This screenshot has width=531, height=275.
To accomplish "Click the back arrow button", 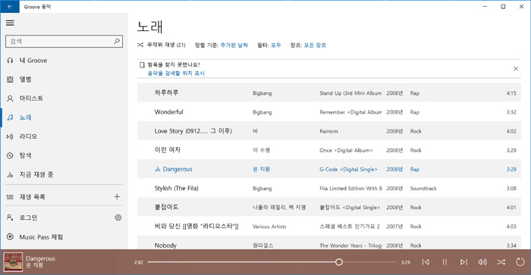I will pyautogui.click(x=10, y=6).
